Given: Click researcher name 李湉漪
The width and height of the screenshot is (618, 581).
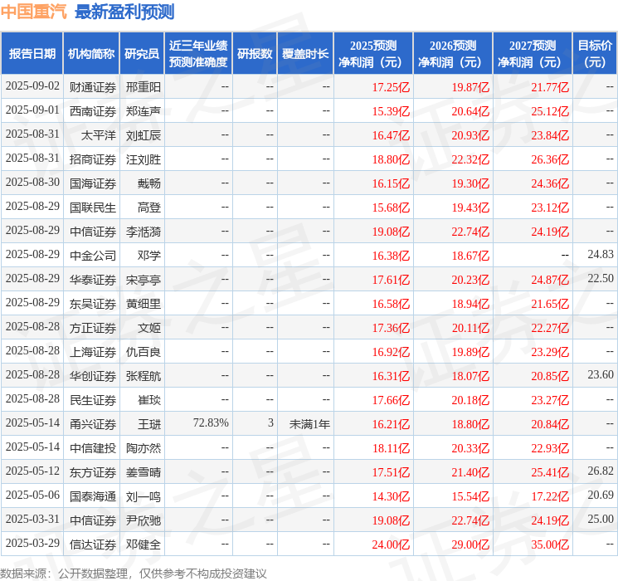Looking at the screenshot, I should 143,232.
